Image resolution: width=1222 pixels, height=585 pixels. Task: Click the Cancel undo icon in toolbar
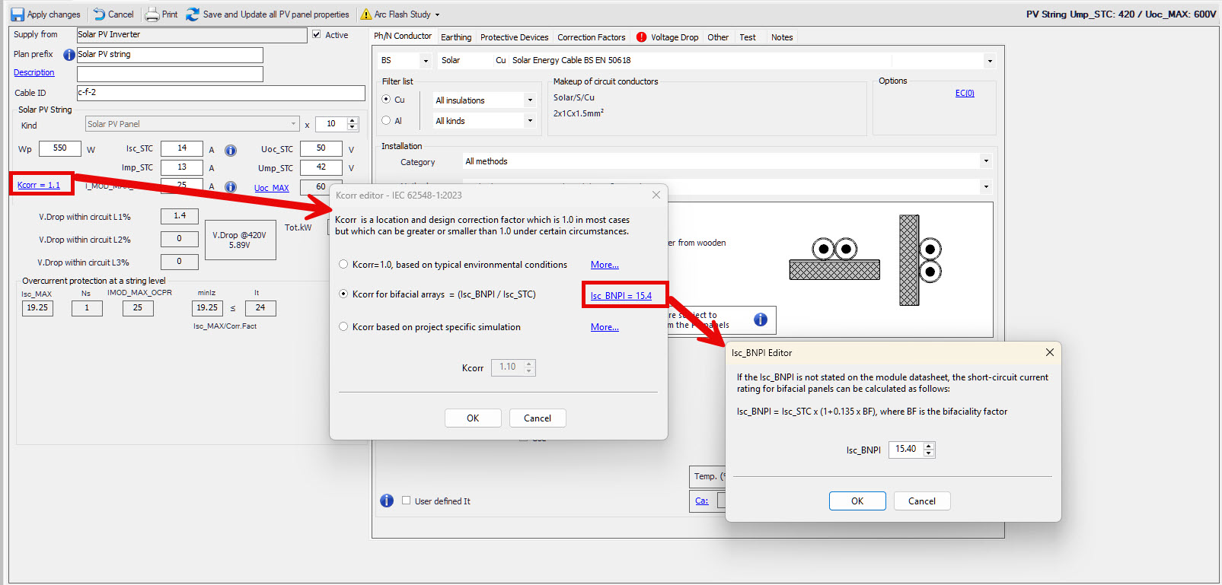click(100, 14)
